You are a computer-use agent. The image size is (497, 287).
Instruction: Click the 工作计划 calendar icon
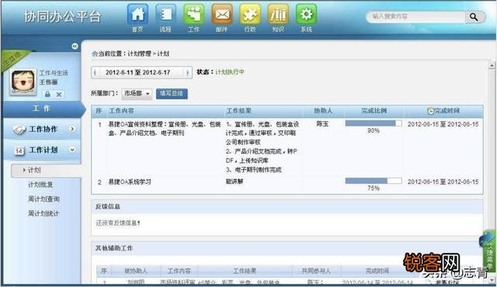19,150
